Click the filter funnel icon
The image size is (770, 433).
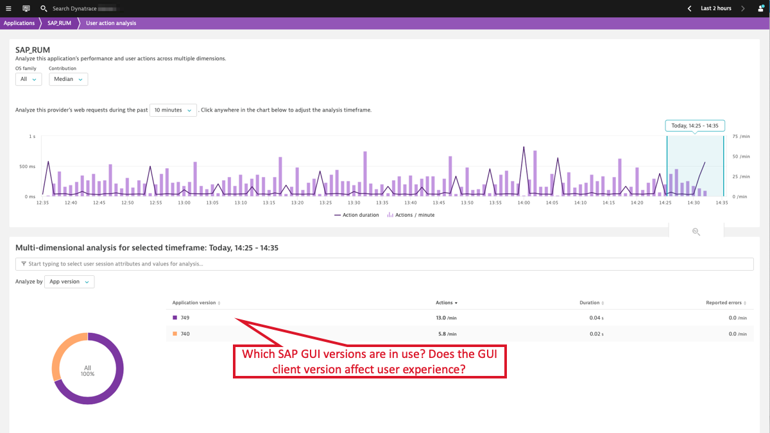pyautogui.click(x=24, y=264)
